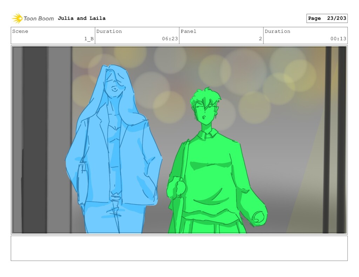Click the empty notes box below panel
Screen dimensions: 359x277
coord(179,248)
